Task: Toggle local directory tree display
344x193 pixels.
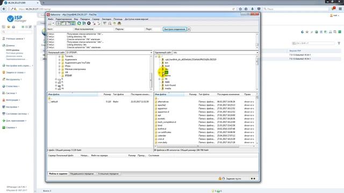Action: tap(63, 23)
